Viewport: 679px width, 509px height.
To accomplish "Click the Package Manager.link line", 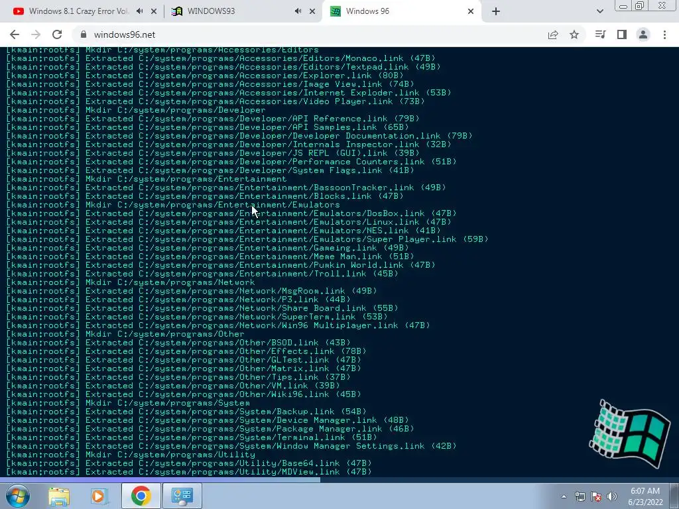I will click(x=210, y=429).
